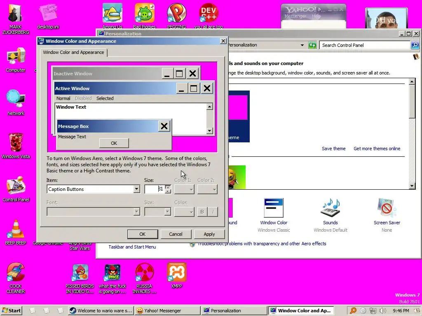Viewport: 422px width, 316px height.
Task: Click theme list scrollbar down arrow
Action: click(x=412, y=186)
